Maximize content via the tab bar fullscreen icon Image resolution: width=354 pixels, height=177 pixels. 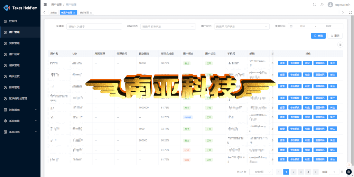(x=350, y=12)
